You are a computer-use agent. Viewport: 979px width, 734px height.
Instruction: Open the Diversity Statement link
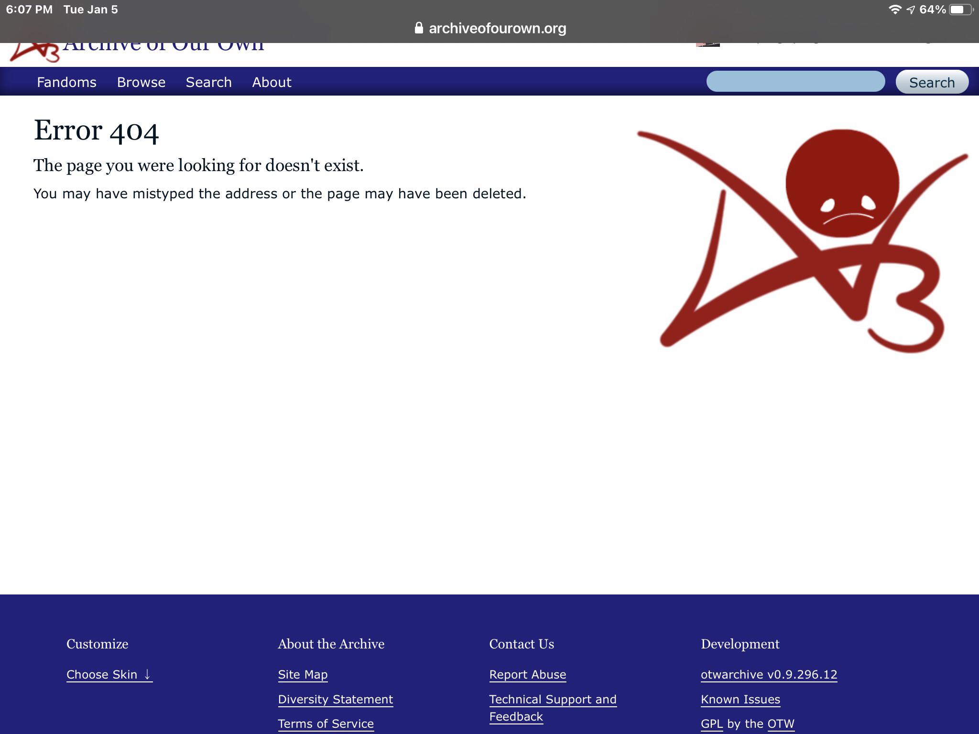click(335, 699)
